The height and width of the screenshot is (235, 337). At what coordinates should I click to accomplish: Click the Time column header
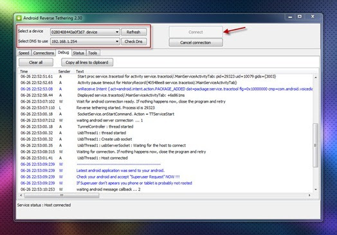(24, 71)
